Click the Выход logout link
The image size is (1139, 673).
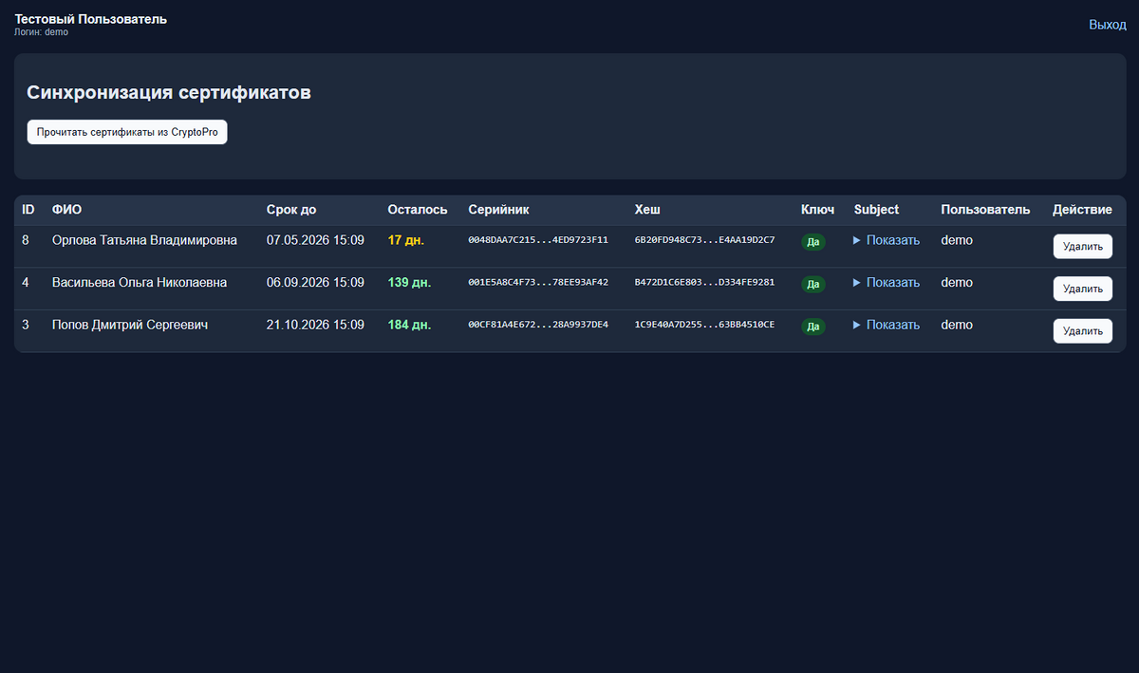click(x=1107, y=25)
